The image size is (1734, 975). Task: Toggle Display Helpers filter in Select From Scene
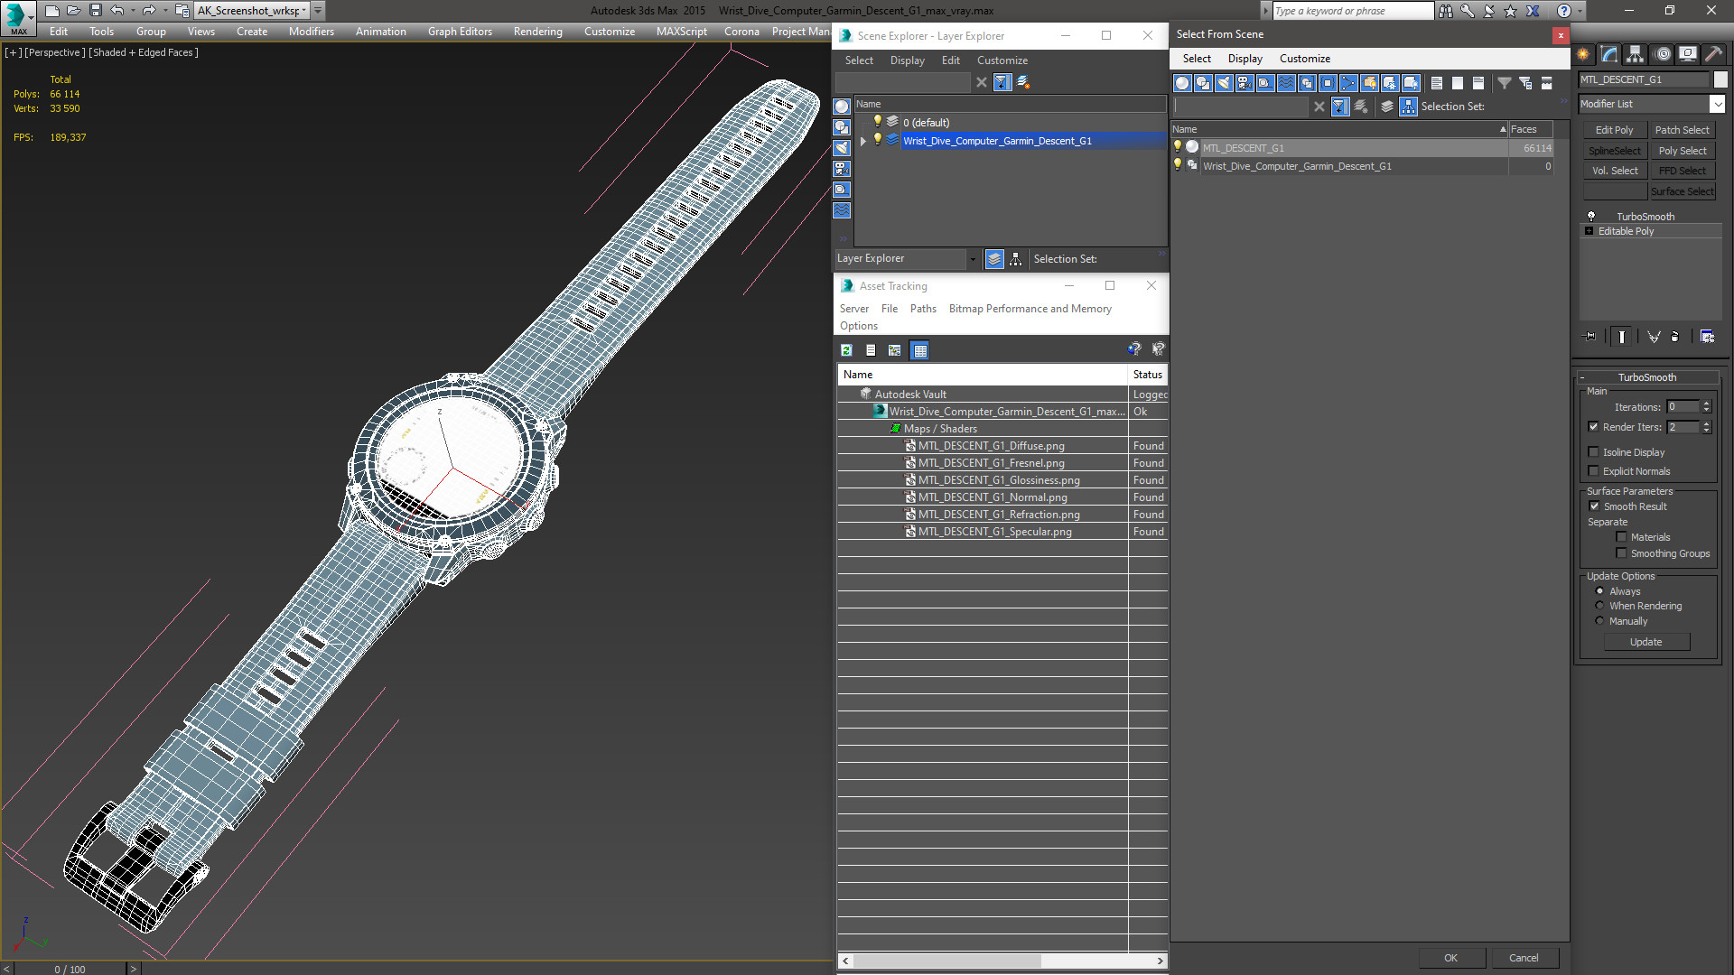tap(1265, 83)
